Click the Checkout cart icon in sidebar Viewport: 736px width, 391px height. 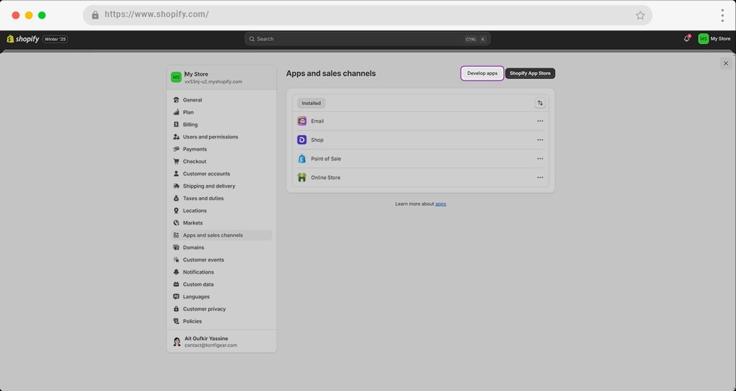coord(176,162)
